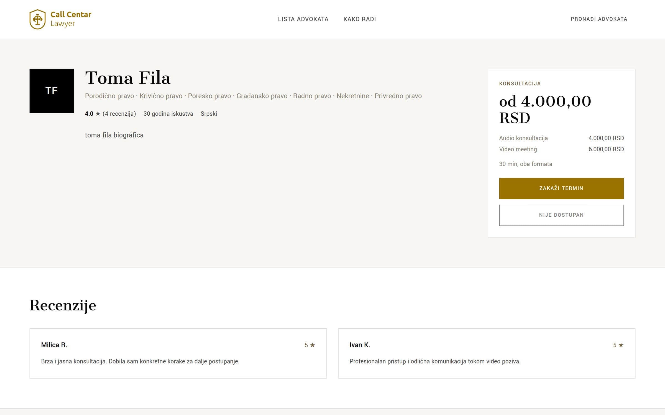Screen dimensions: 665x415
Task: Open Milica R. review card
Action: tap(178, 353)
